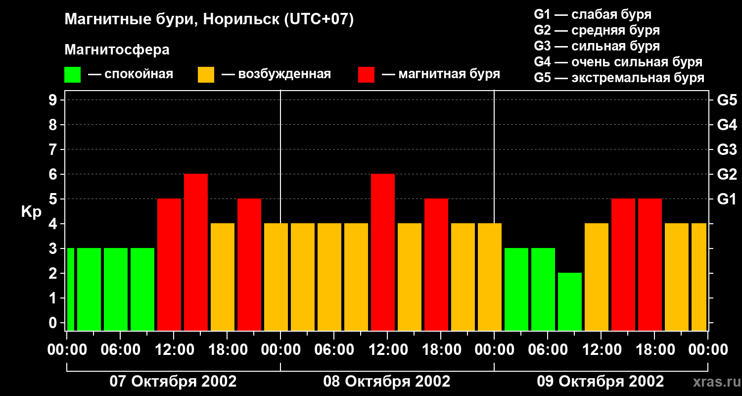Click the 'G5 — экстремальная буря' legend line
The width and height of the screenshot is (742, 396).
(619, 78)
